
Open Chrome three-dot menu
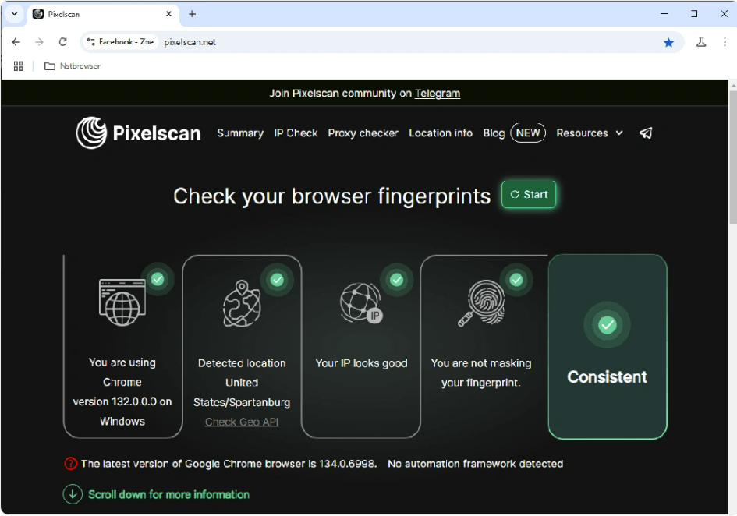click(725, 42)
